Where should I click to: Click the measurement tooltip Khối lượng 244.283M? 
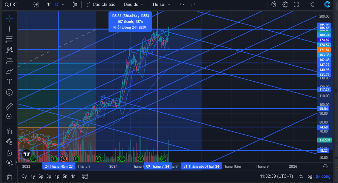tap(130, 27)
